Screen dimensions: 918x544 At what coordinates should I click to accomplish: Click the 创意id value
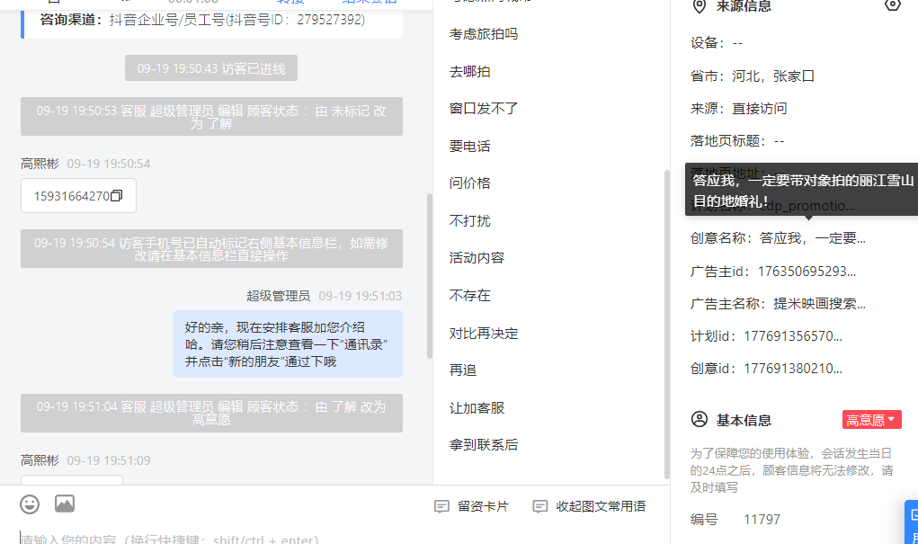coord(793,369)
